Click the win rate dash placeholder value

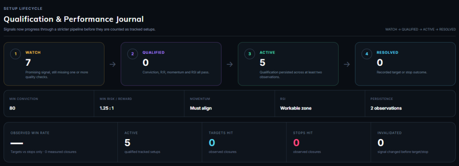click(x=17, y=143)
